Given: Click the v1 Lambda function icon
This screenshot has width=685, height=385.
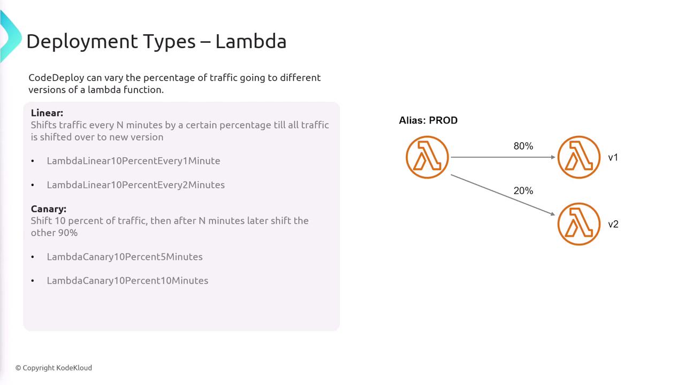Looking at the screenshot, I should point(579,157).
